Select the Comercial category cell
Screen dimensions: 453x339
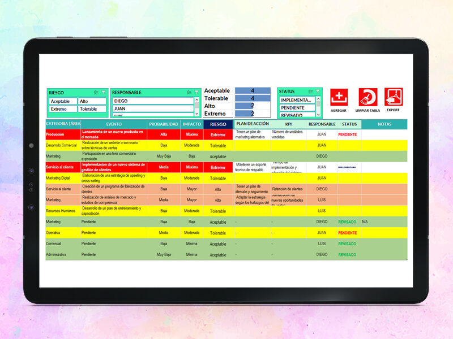[63, 244]
